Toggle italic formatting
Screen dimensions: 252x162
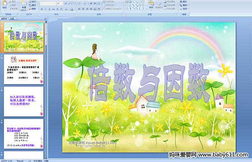(x=45, y=9)
